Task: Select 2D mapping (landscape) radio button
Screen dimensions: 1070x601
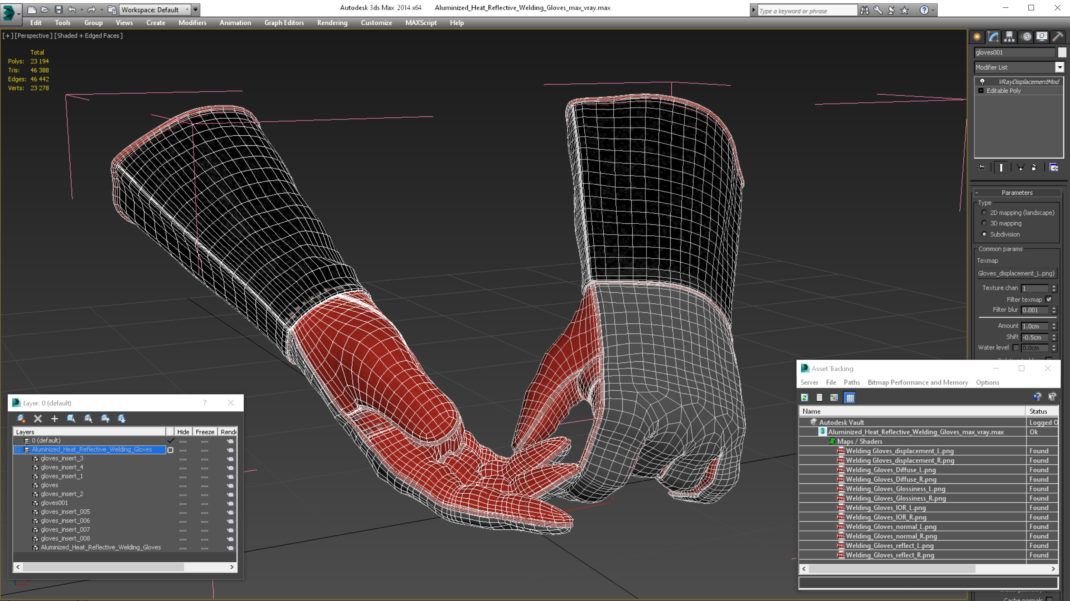Action: pos(983,212)
